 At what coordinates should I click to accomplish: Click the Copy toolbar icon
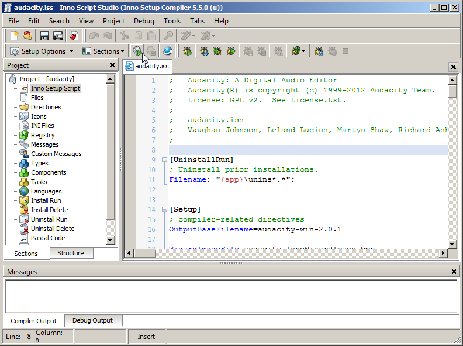click(138, 36)
